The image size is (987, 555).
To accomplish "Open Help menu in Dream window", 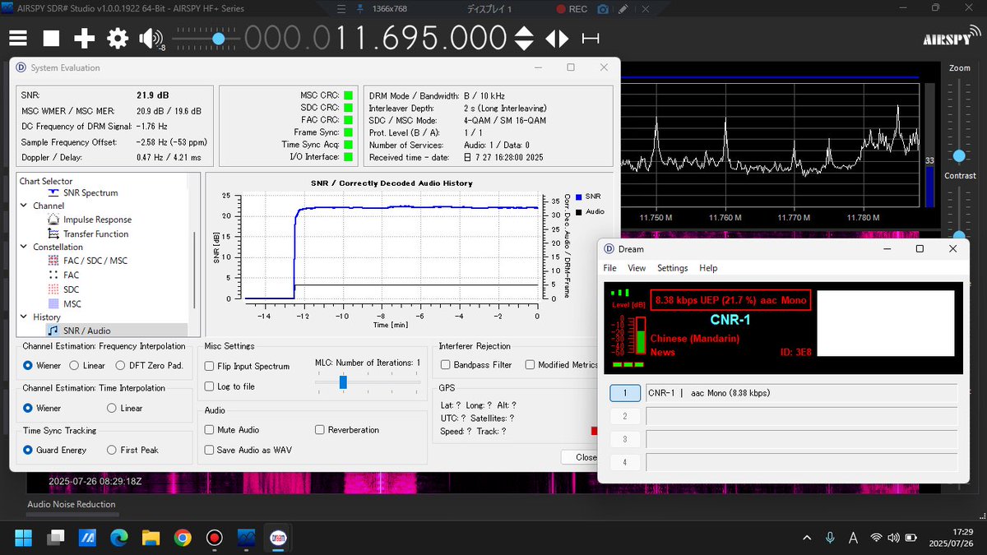I will pos(708,268).
